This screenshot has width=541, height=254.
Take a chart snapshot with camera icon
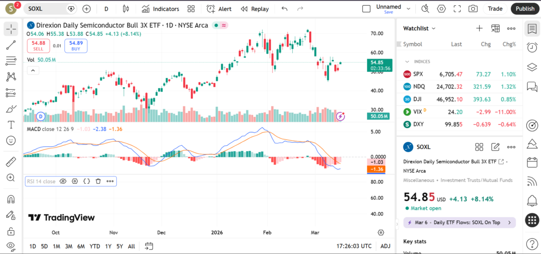click(473, 9)
